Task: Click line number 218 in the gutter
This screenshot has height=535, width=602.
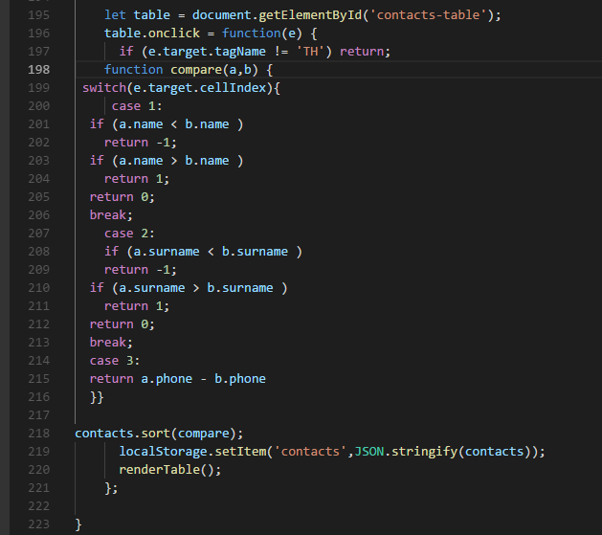Action: point(39,434)
